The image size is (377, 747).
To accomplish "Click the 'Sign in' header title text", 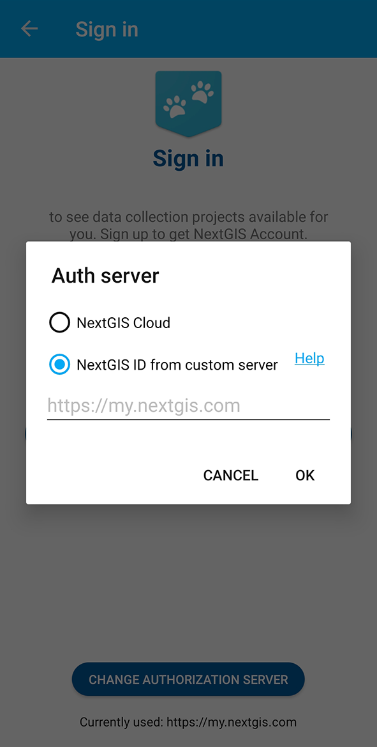I will (107, 29).
